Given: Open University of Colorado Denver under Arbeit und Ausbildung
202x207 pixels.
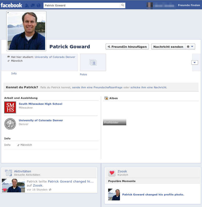Looking at the screenshot, I should [x=41, y=120].
